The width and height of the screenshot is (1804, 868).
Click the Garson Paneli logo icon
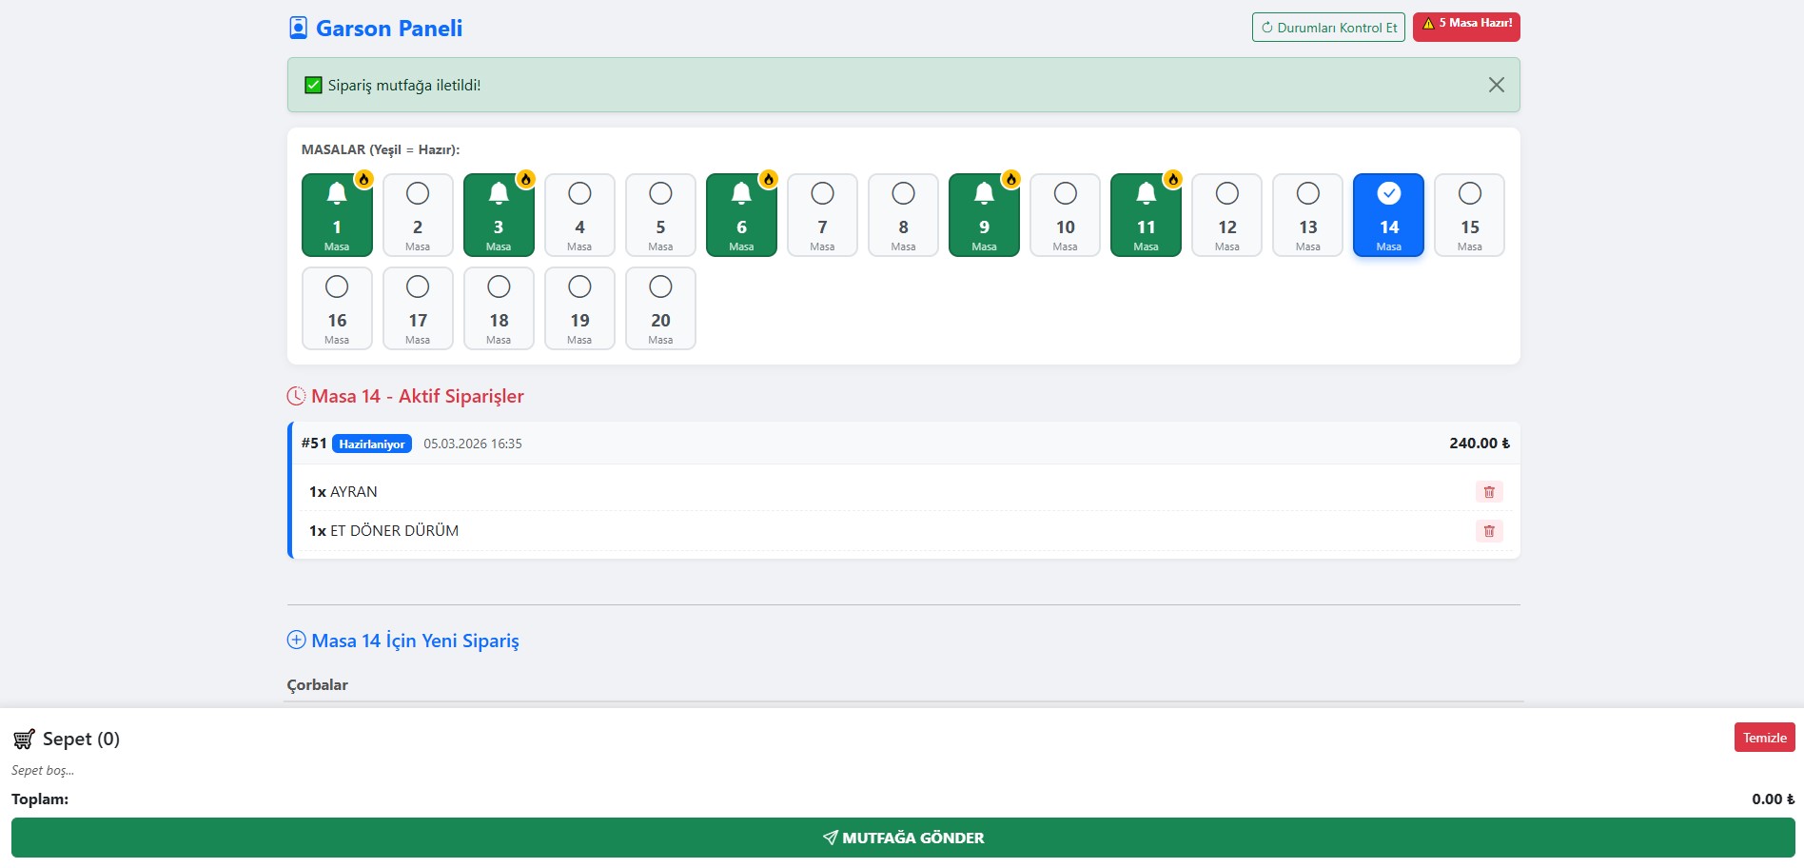click(x=298, y=29)
